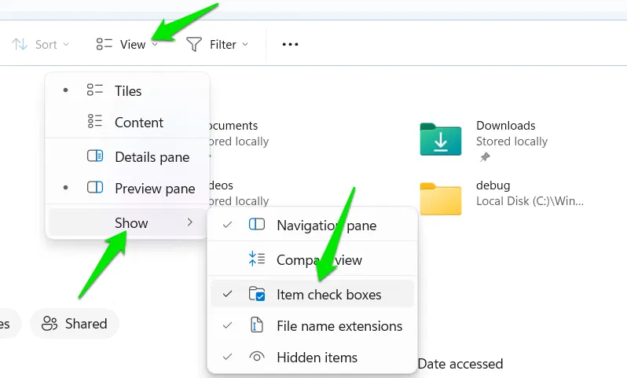This screenshot has height=378, width=627.
Task: Open the See more ellipsis button
Action: pyautogui.click(x=290, y=45)
